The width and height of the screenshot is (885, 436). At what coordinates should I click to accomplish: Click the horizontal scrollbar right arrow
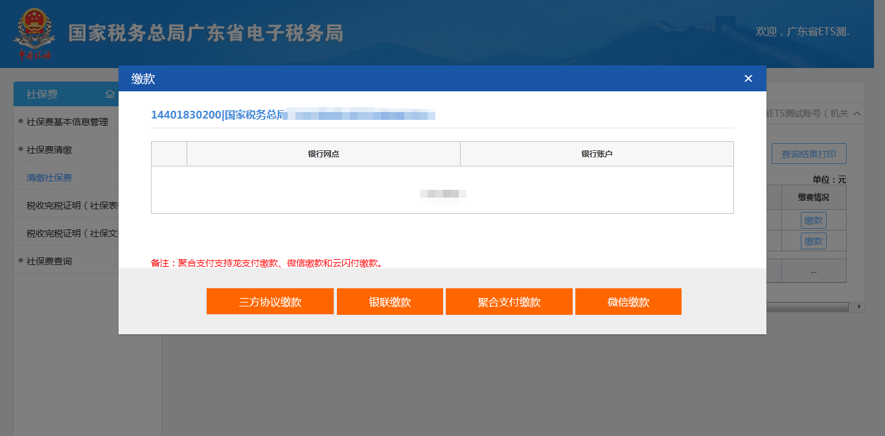[860, 306]
